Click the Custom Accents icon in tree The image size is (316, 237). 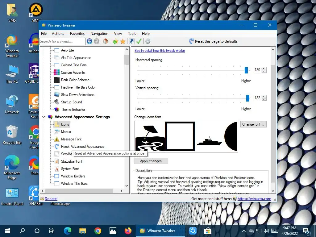pyautogui.click(x=57, y=73)
